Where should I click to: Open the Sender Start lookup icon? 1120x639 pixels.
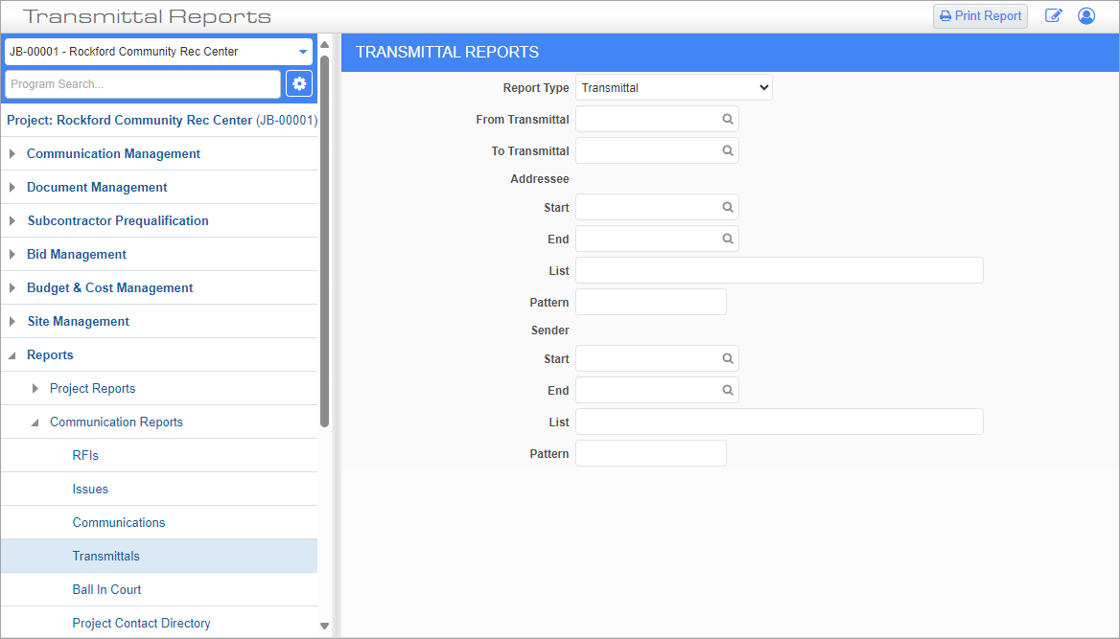point(727,358)
